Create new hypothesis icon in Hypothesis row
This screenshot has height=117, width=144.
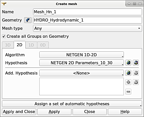128,63
